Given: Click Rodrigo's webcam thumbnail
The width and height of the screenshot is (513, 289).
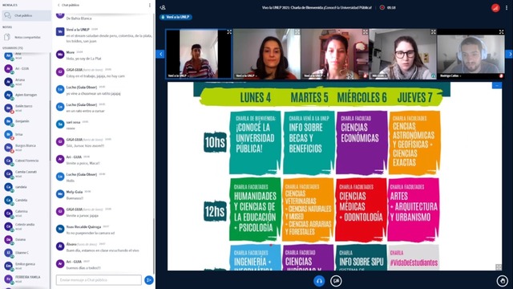Looking at the screenshot, I should point(471,54).
